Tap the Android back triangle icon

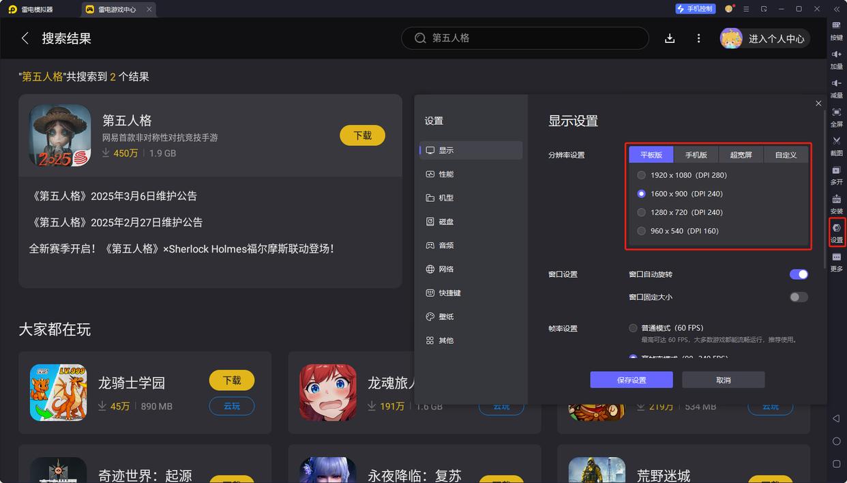pyautogui.click(x=837, y=418)
